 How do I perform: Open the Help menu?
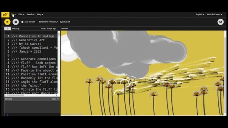(x=40, y=14)
